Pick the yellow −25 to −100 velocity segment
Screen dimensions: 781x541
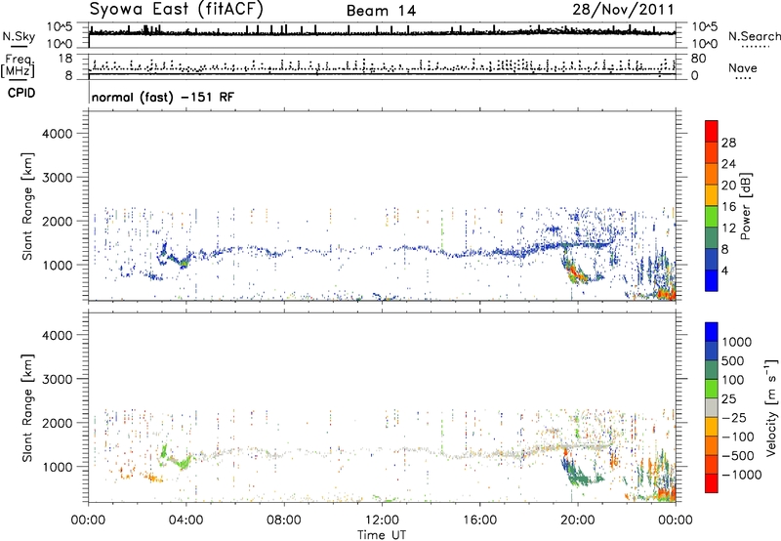tap(712, 427)
